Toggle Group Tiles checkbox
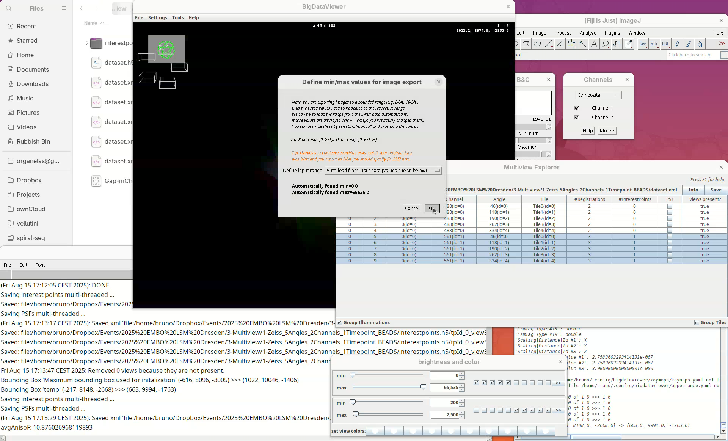This screenshot has width=728, height=441. [x=697, y=323]
